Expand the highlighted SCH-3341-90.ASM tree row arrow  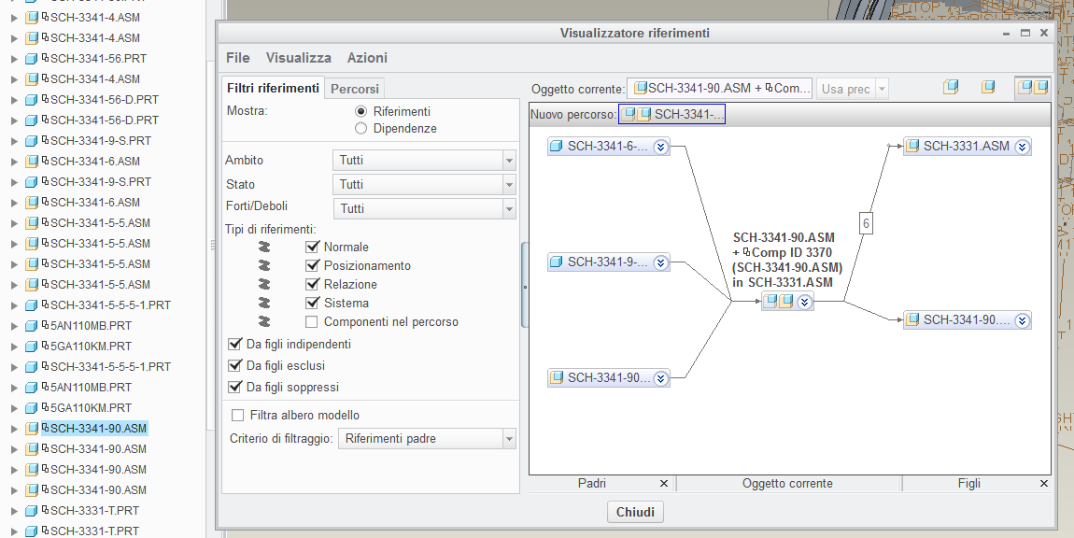(x=14, y=429)
